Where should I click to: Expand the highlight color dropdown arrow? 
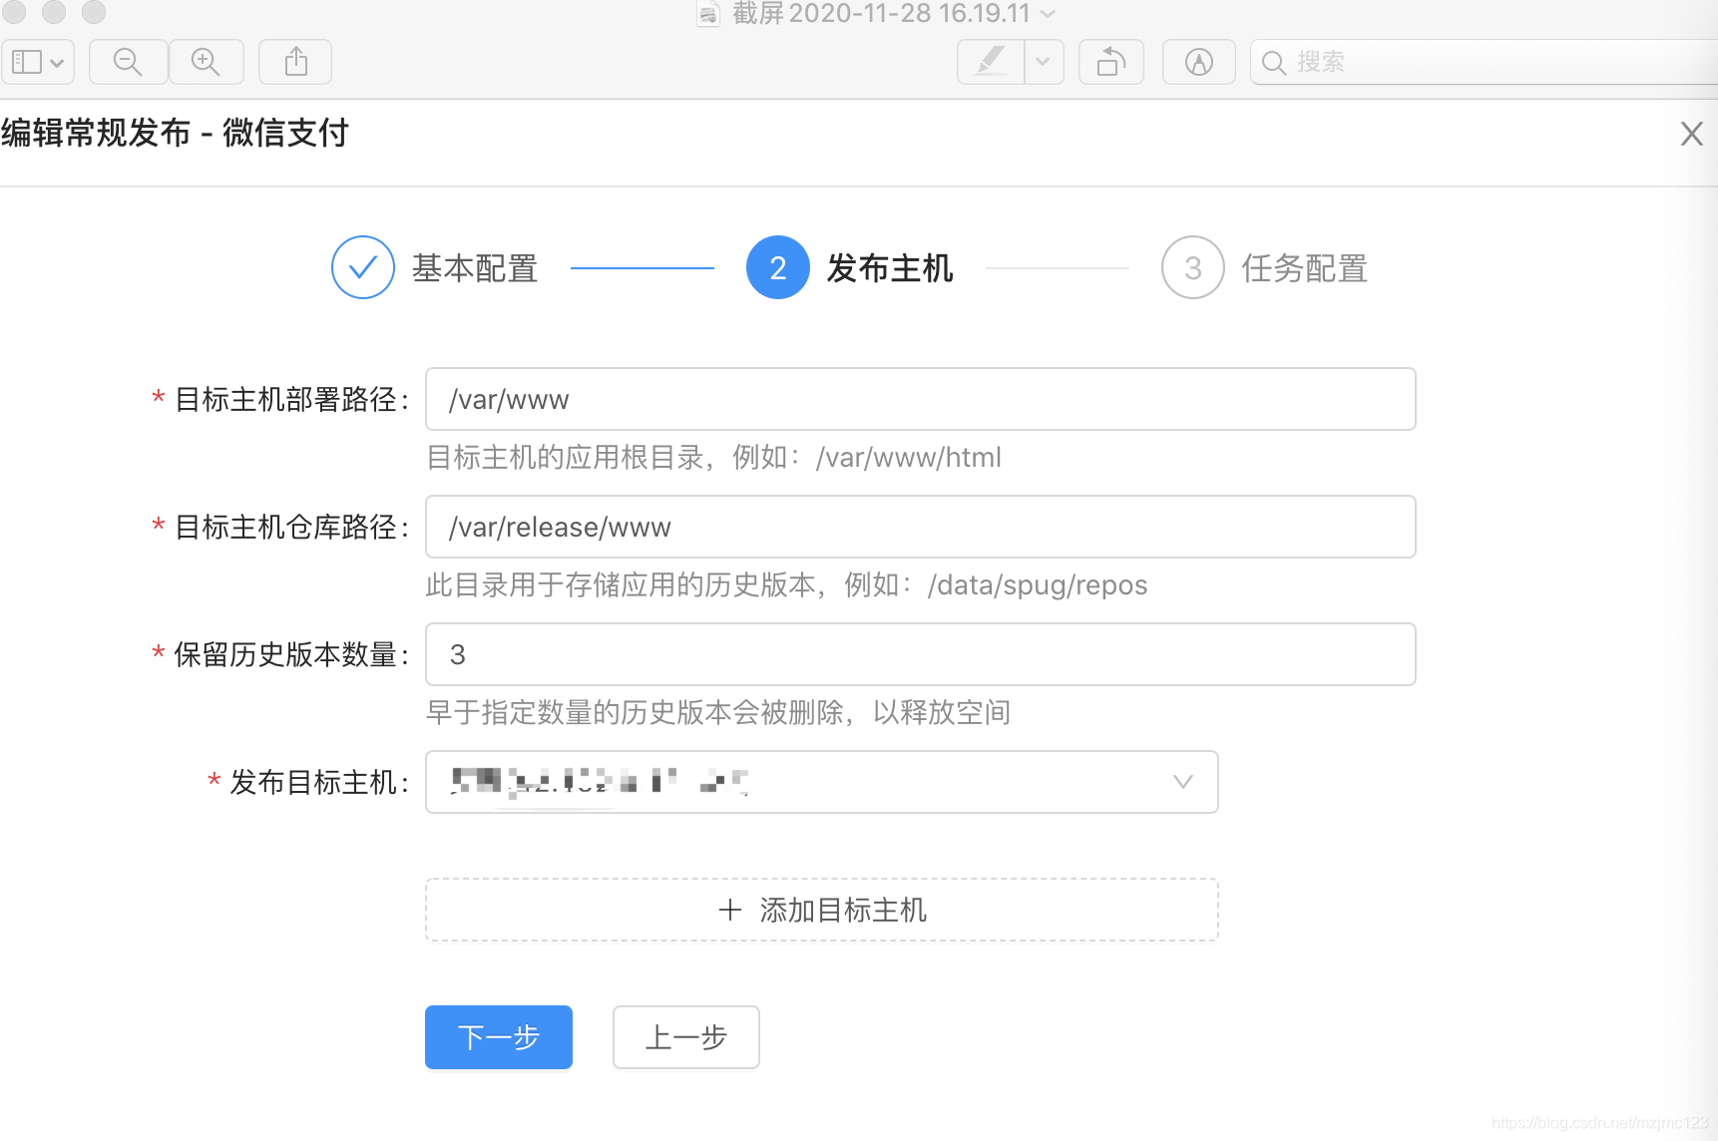point(1044,62)
